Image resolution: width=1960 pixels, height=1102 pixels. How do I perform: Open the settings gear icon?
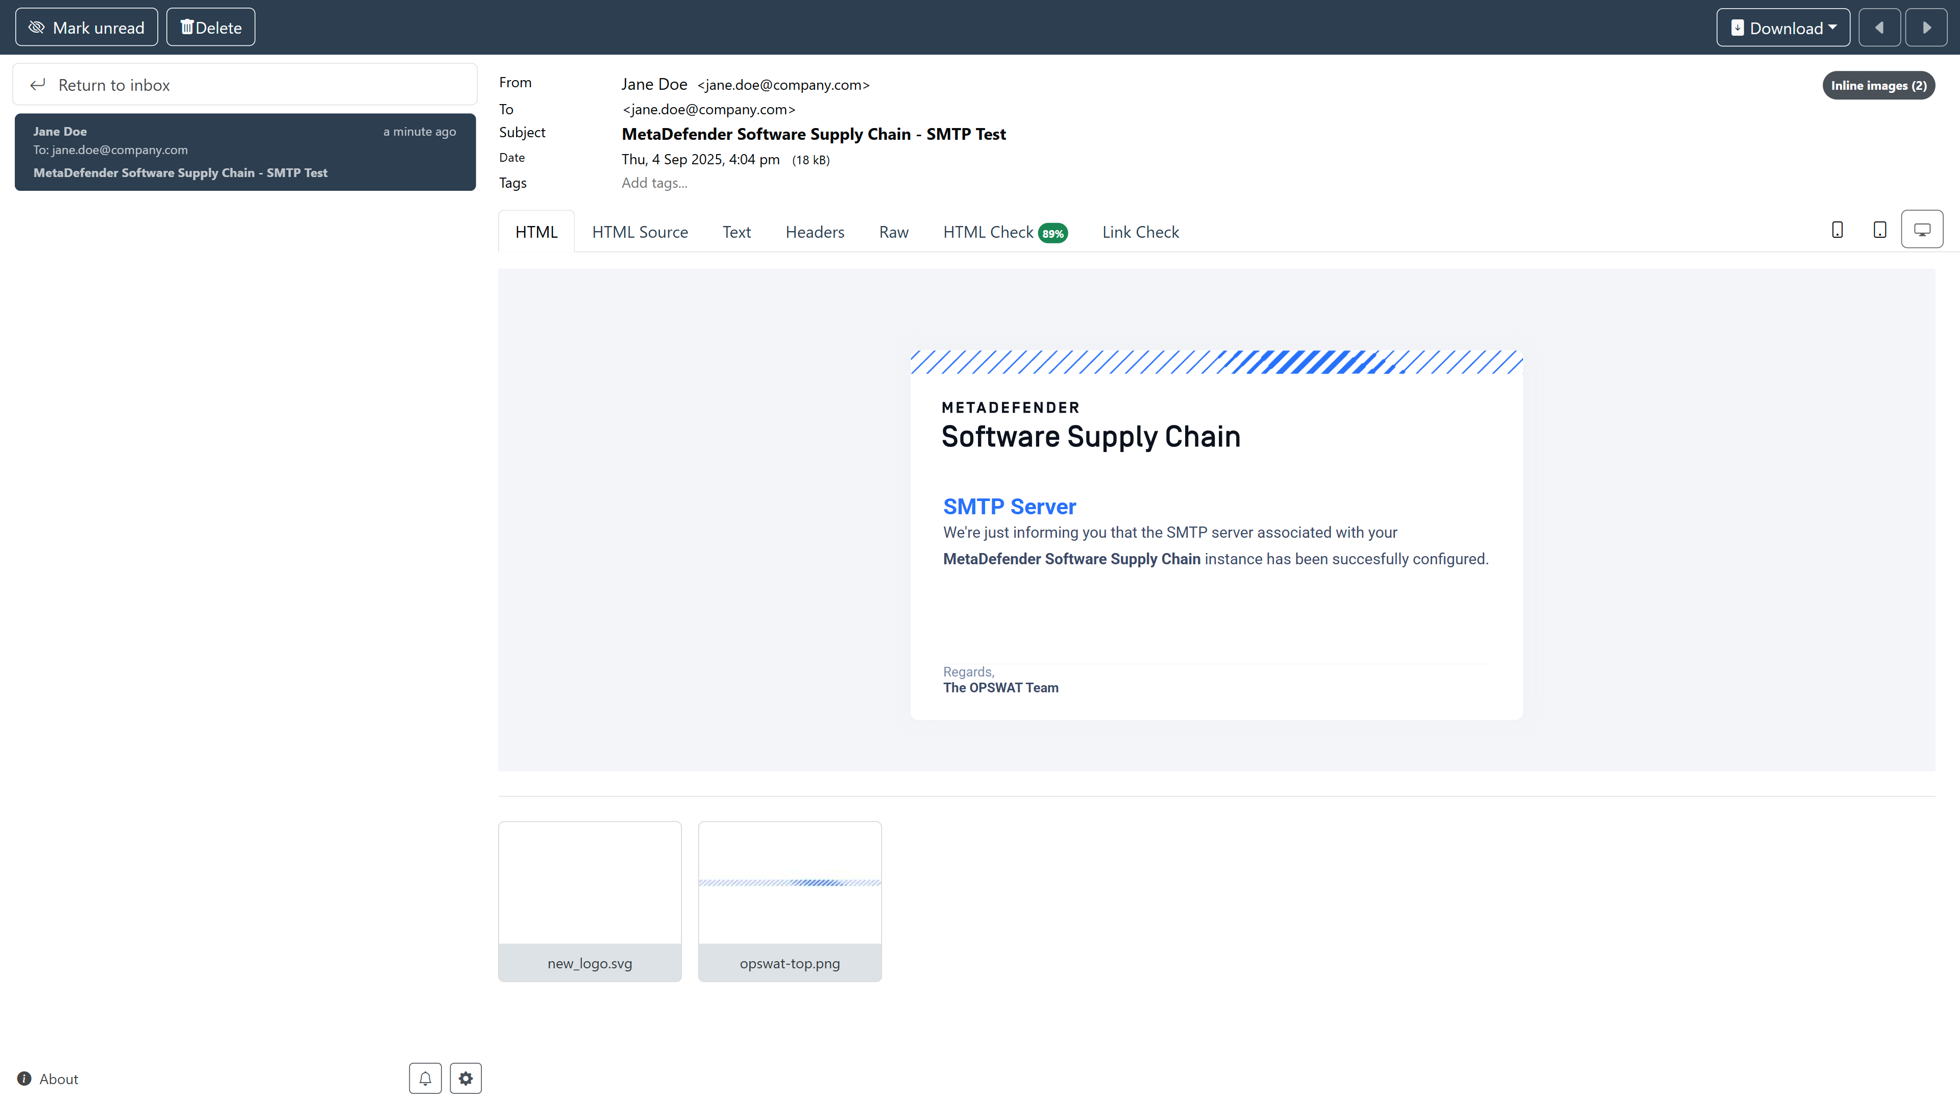(465, 1078)
